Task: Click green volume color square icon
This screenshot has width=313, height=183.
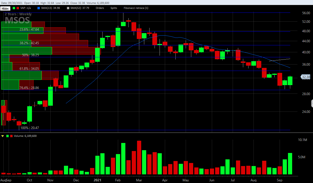Action: (7, 136)
